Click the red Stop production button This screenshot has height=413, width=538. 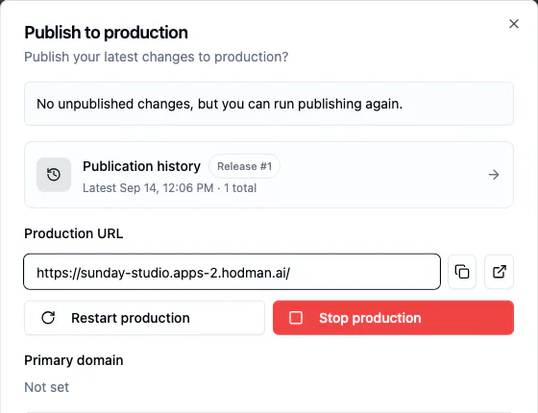click(393, 318)
